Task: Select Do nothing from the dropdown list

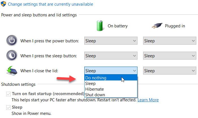Action: pos(96,78)
